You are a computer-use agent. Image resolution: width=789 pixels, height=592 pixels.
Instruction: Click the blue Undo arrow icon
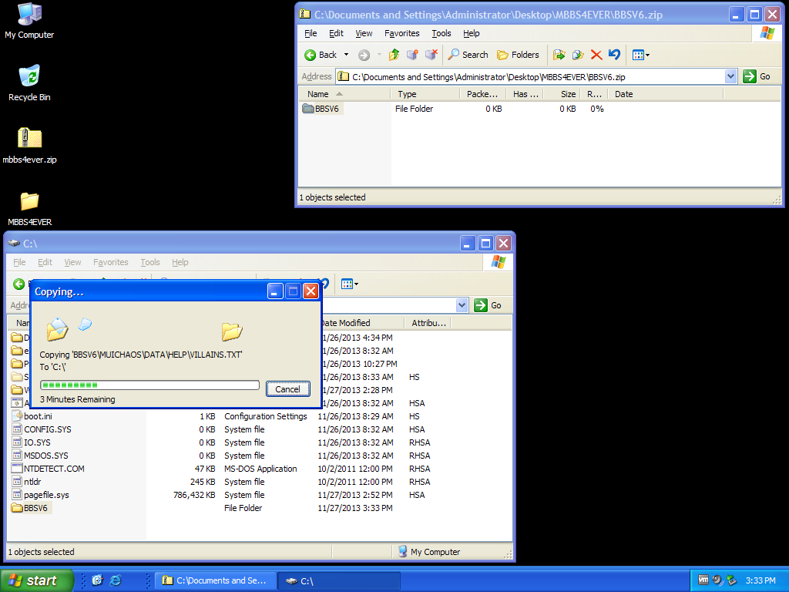[x=614, y=55]
